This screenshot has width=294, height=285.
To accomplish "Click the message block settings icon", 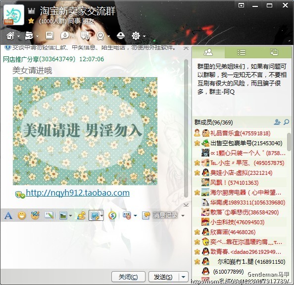I will click(x=127, y=215).
